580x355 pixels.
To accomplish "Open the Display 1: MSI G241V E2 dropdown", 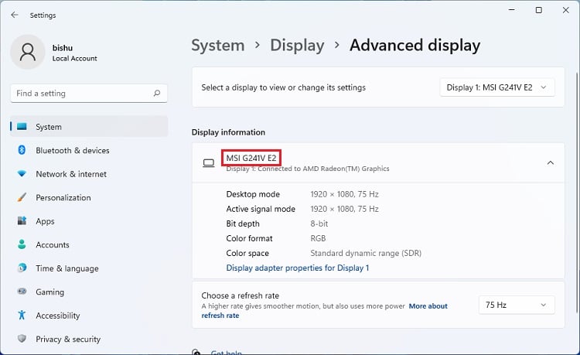I will coord(497,87).
